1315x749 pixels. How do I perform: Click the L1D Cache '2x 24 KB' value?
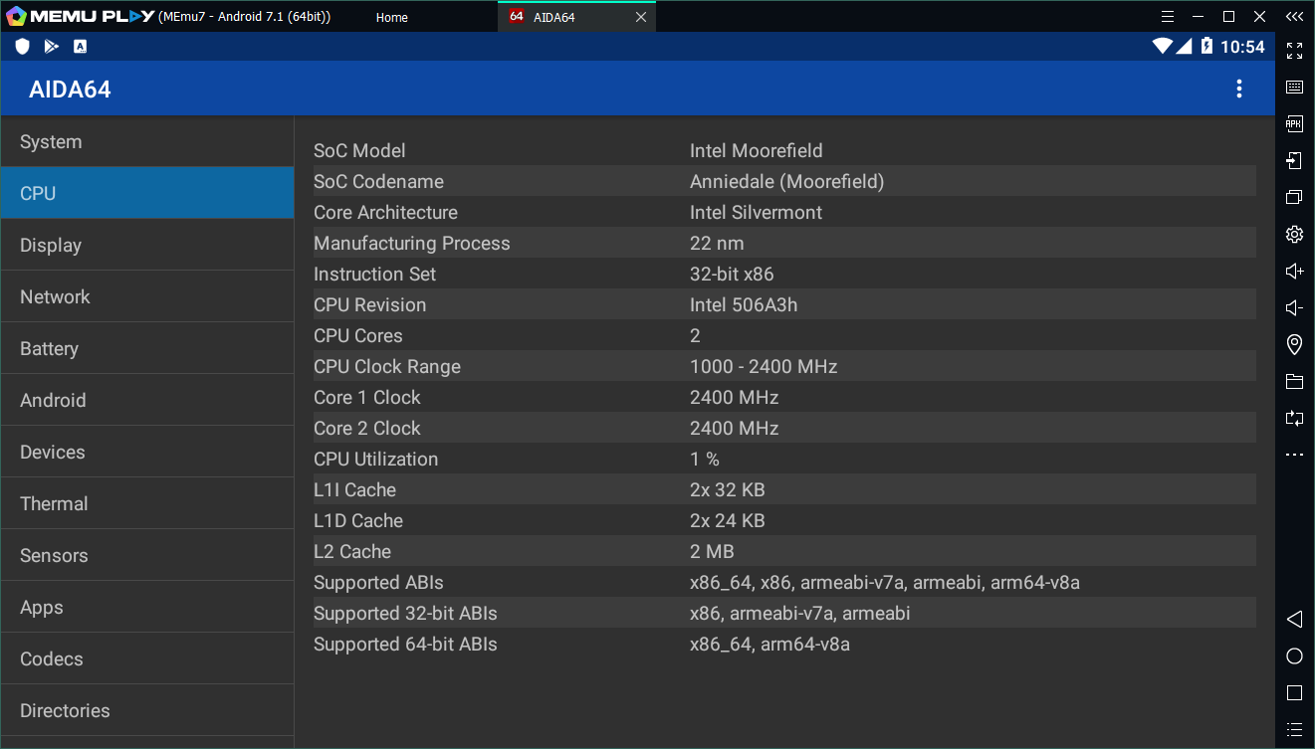(728, 520)
